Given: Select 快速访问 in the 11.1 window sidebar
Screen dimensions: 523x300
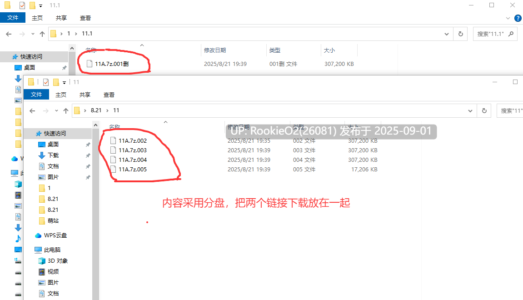Looking at the screenshot, I should click(x=31, y=57).
